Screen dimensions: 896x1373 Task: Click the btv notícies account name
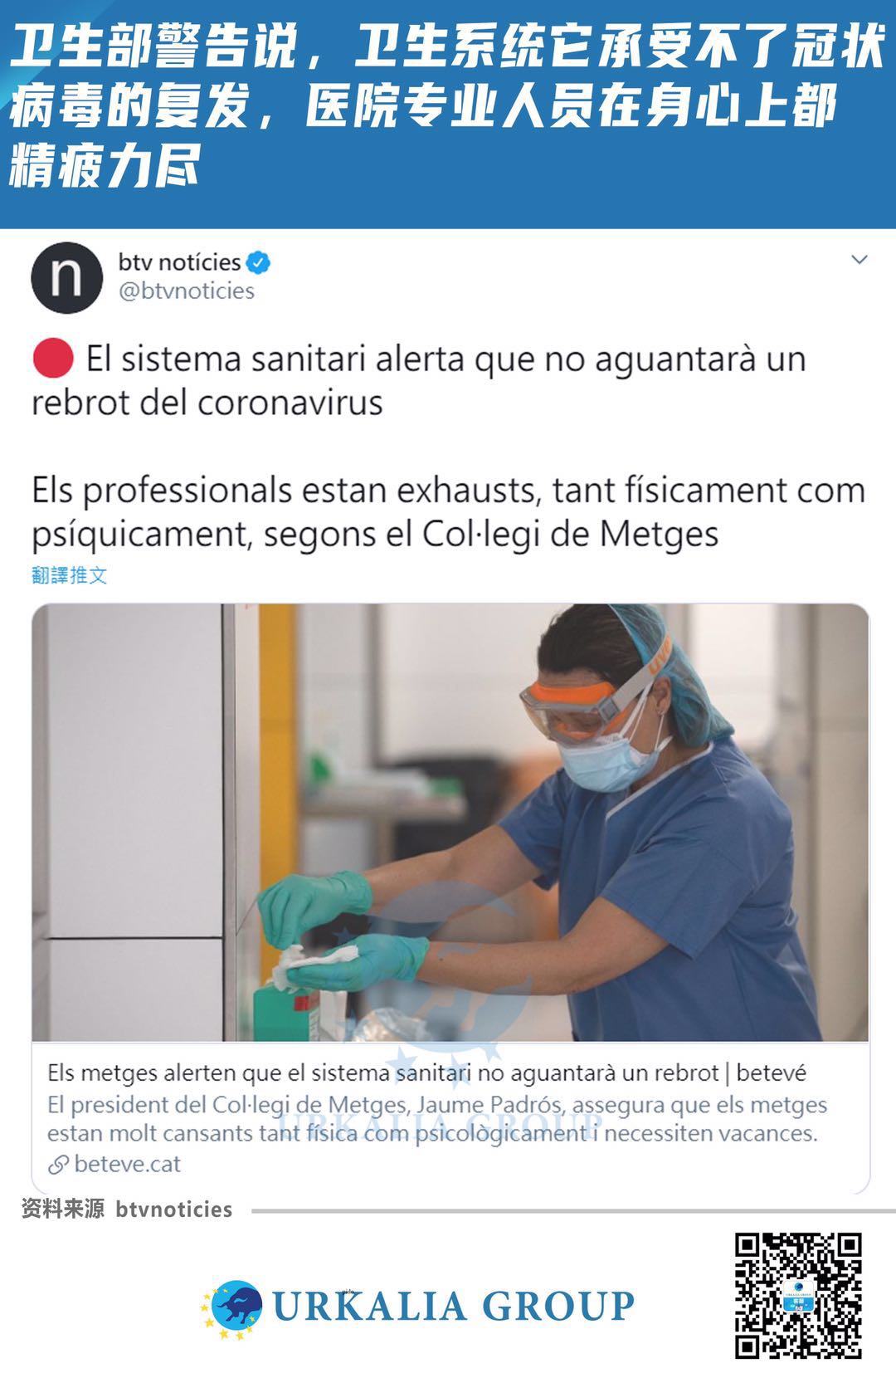point(179,262)
